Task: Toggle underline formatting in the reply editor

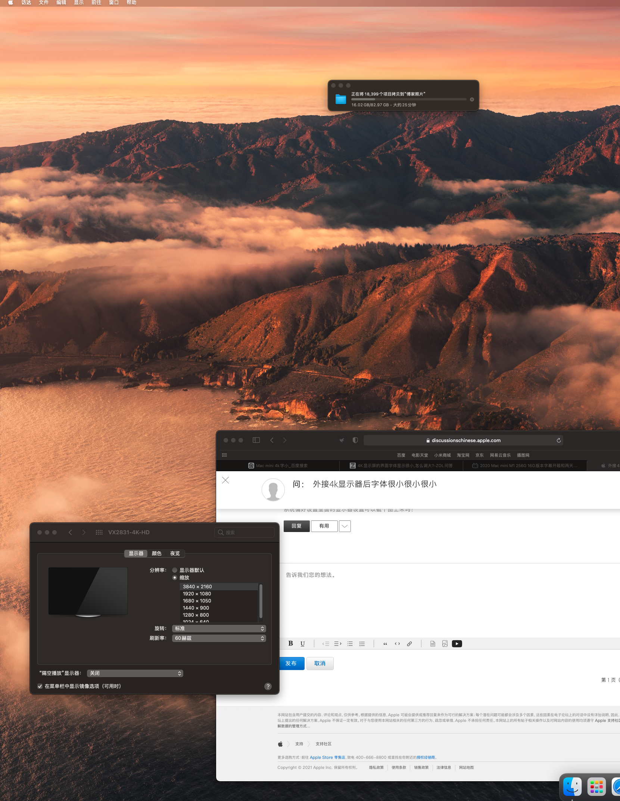Action: pyautogui.click(x=302, y=644)
